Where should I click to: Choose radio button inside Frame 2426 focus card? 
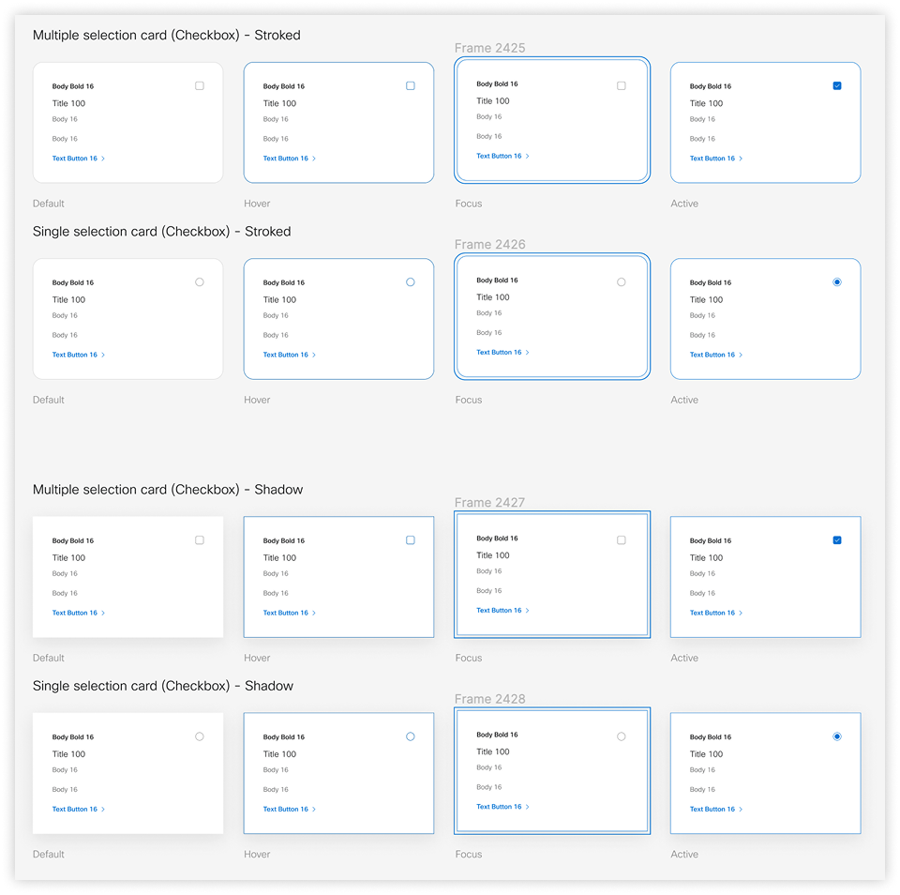(x=622, y=282)
